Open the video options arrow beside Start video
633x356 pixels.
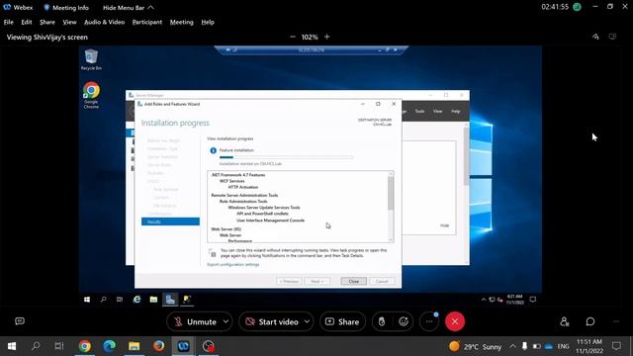pos(307,321)
